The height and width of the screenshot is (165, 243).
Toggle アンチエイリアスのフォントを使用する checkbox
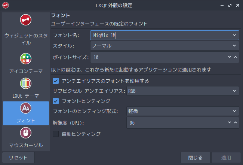[x=56, y=81]
